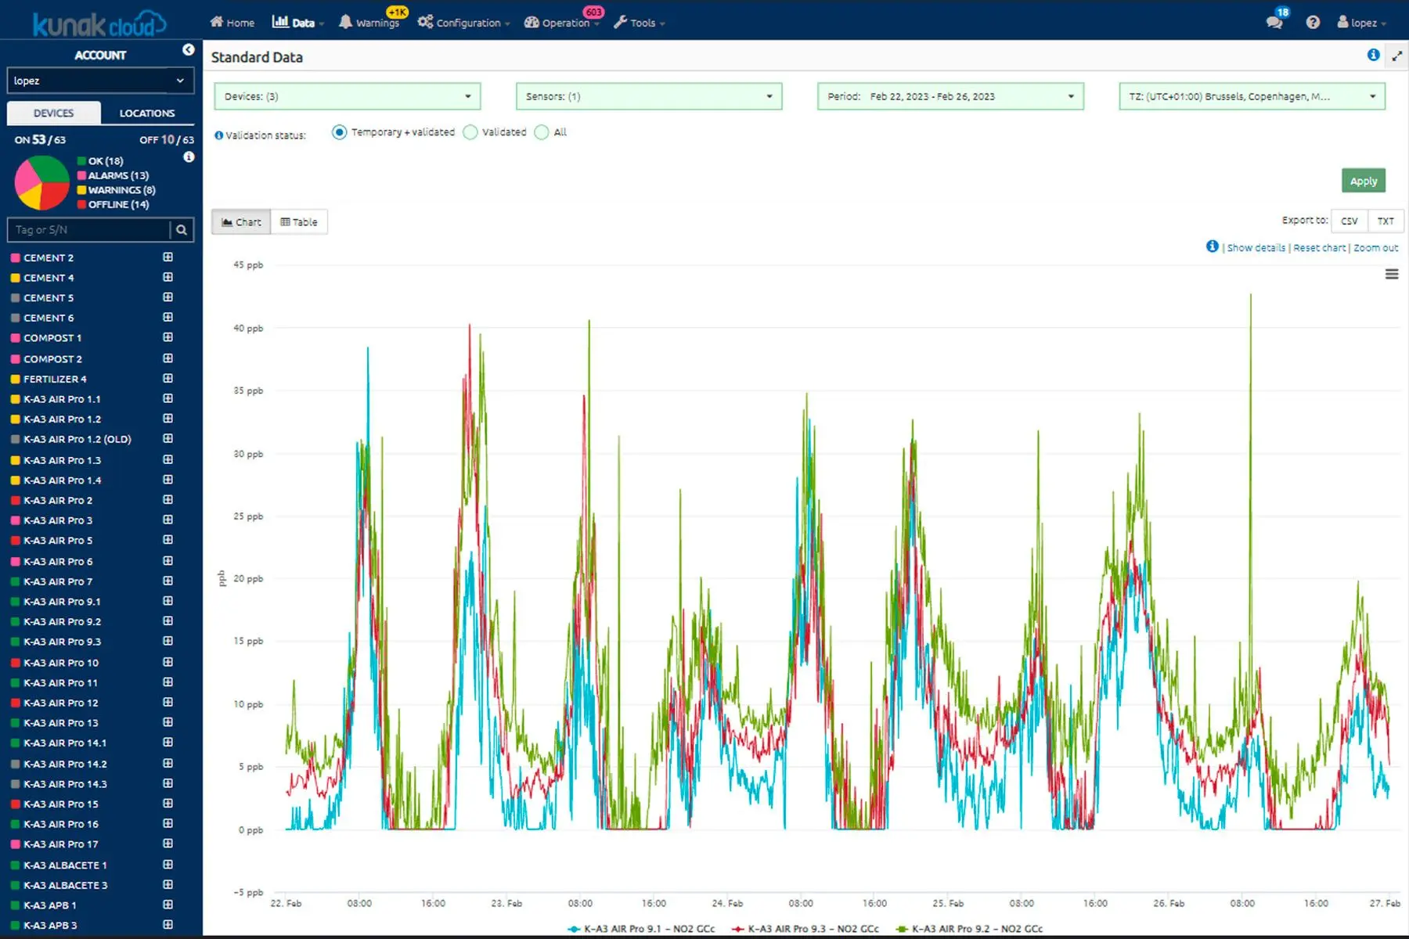Click the device status info icon
Image resolution: width=1409 pixels, height=939 pixels.
point(189,157)
